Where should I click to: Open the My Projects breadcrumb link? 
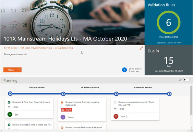(x=10, y=48)
